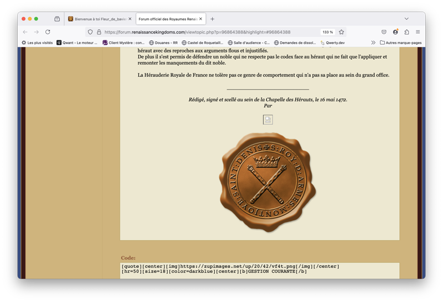This screenshot has height=302, width=443.
Task: Go back to previous page
Action: [x=25, y=32]
